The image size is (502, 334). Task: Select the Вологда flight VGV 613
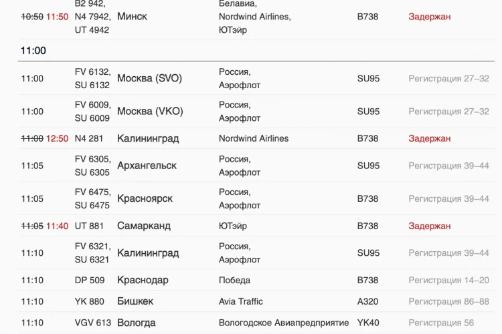coord(256,323)
